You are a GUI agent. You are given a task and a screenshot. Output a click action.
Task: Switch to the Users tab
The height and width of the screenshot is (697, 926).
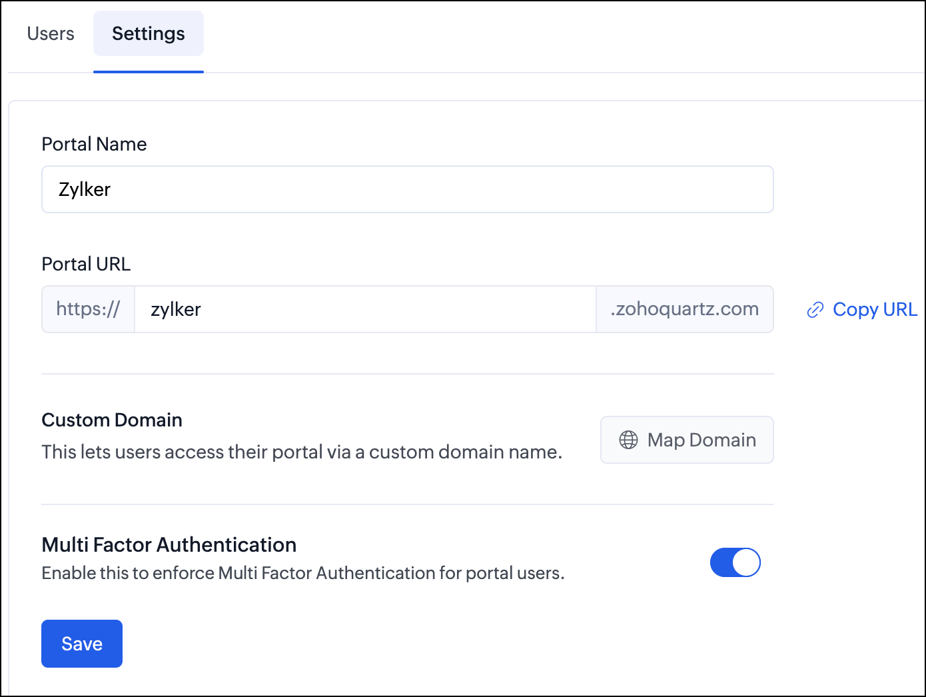tap(51, 34)
